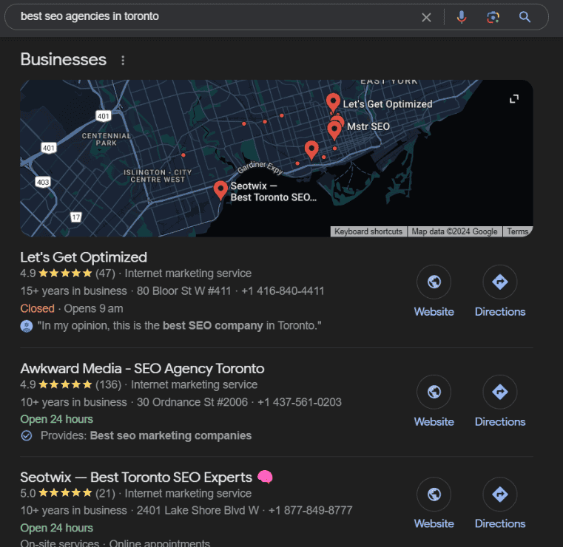This screenshot has width=563, height=547.
Task: Expand the map to full screen
Action: tap(514, 99)
